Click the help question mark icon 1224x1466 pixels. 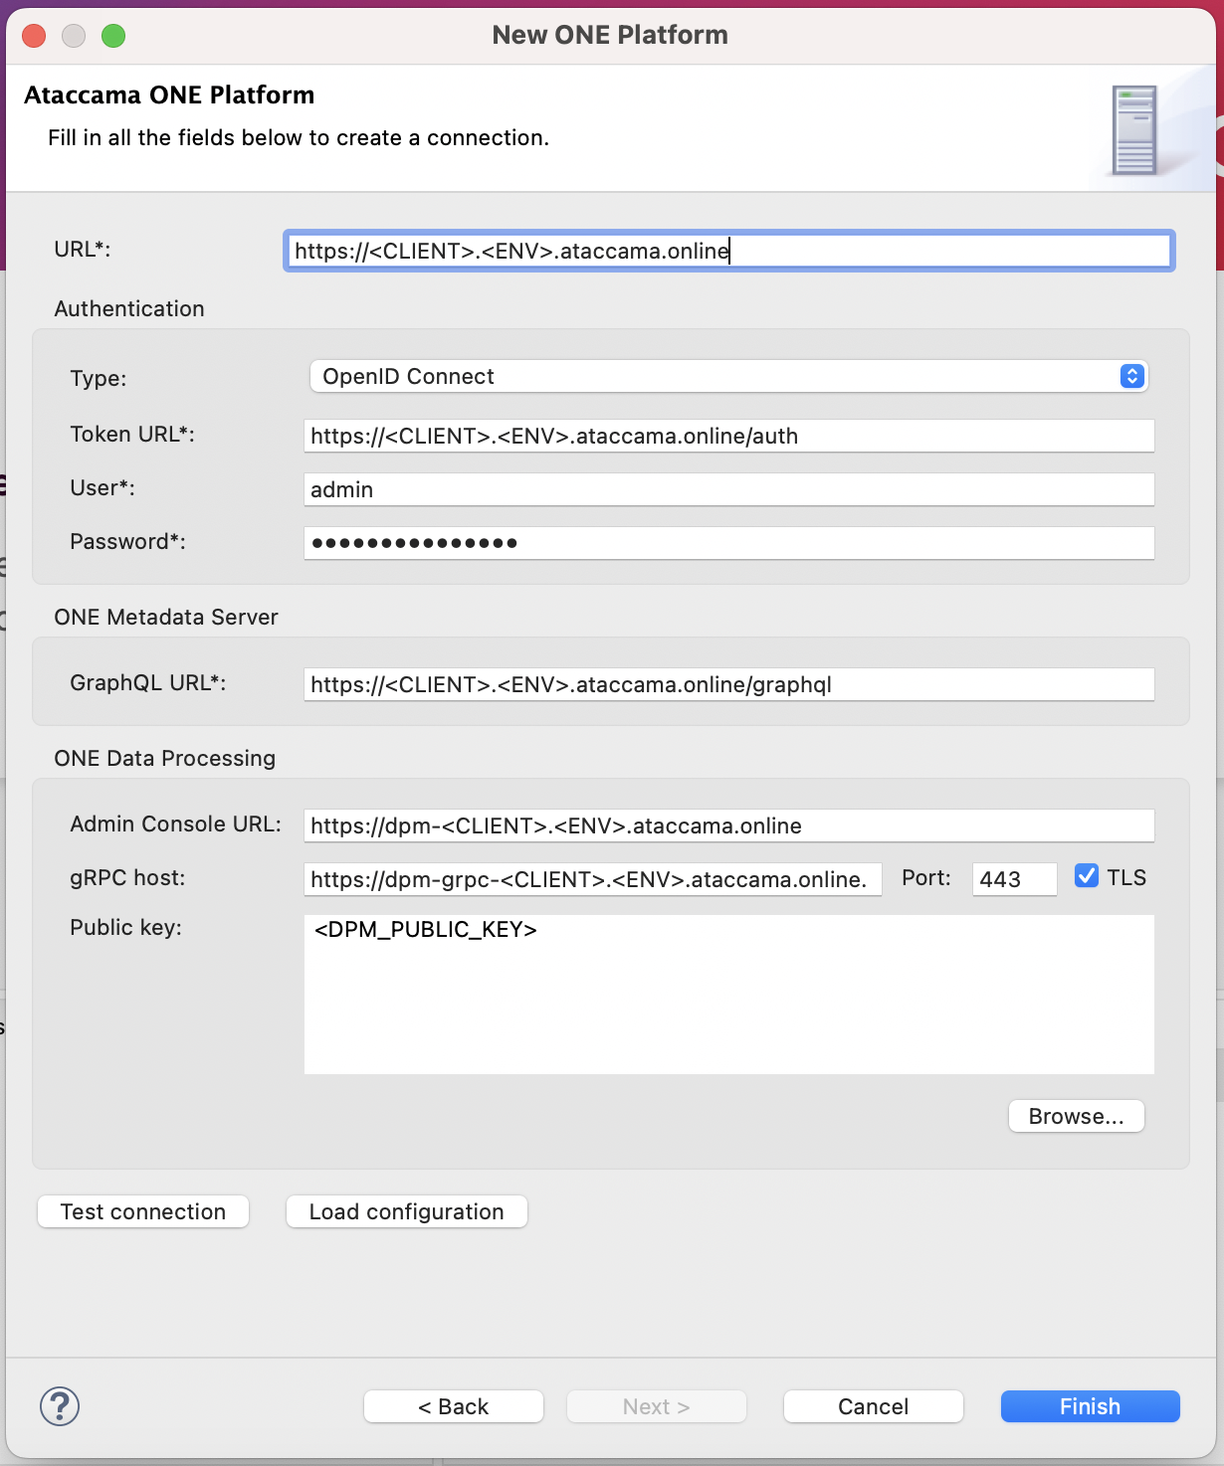(x=59, y=1407)
